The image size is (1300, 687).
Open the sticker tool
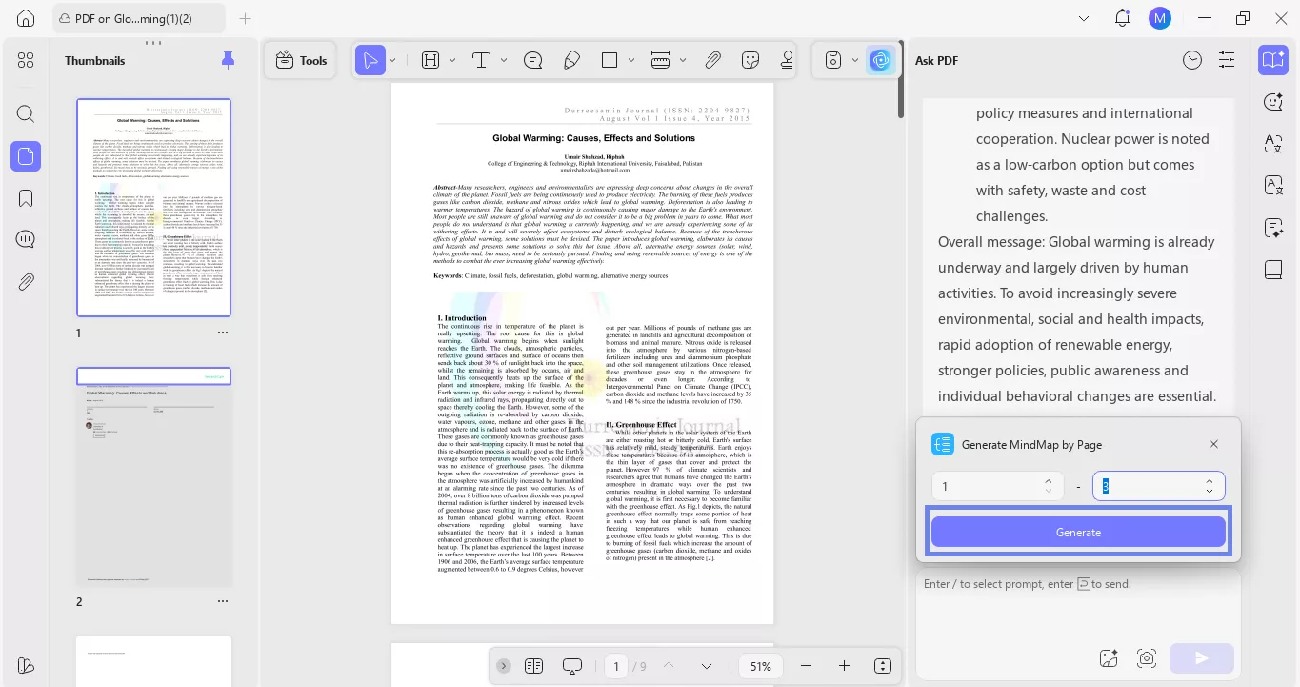[750, 60]
